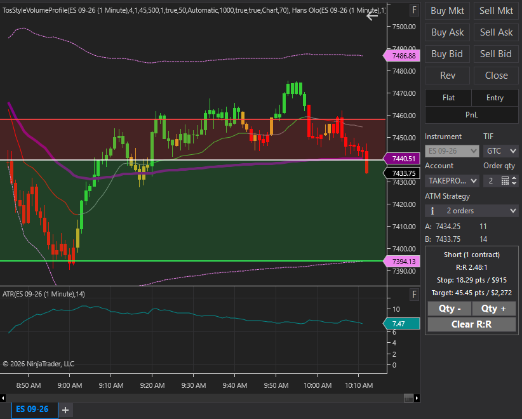Click the Sell Bid button
Image resolution: width=522 pixels, height=419 pixels.
496,54
